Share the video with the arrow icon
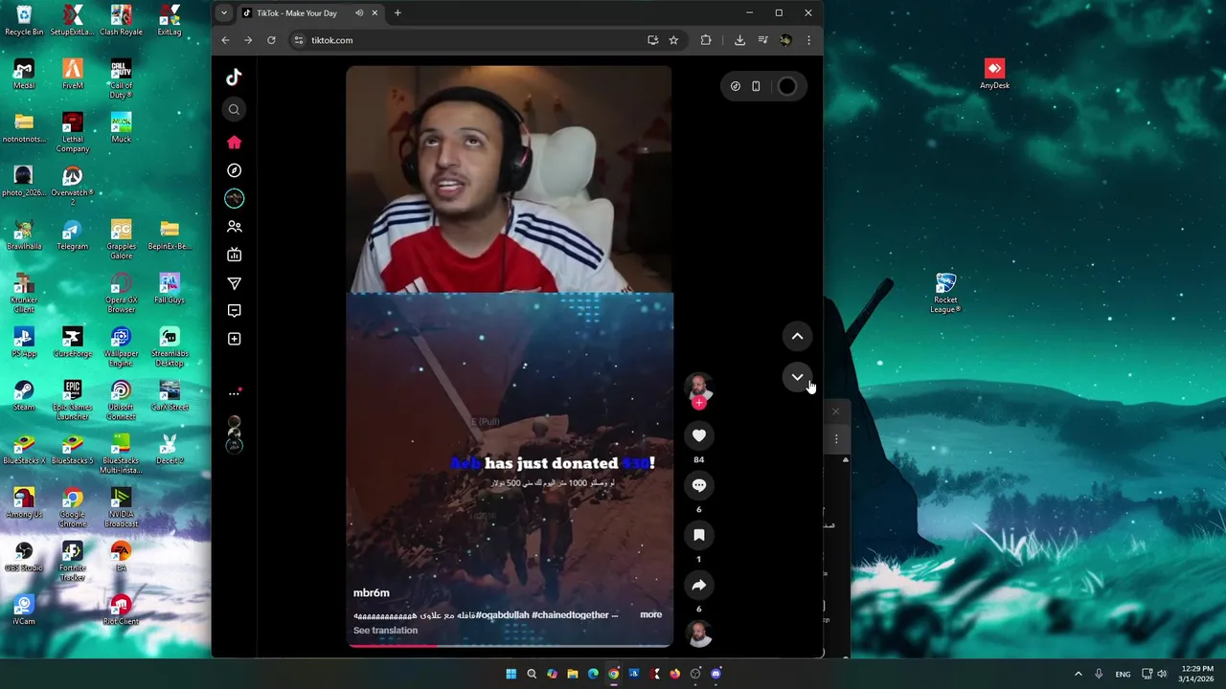 pyautogui.click(x=699, y=586)
